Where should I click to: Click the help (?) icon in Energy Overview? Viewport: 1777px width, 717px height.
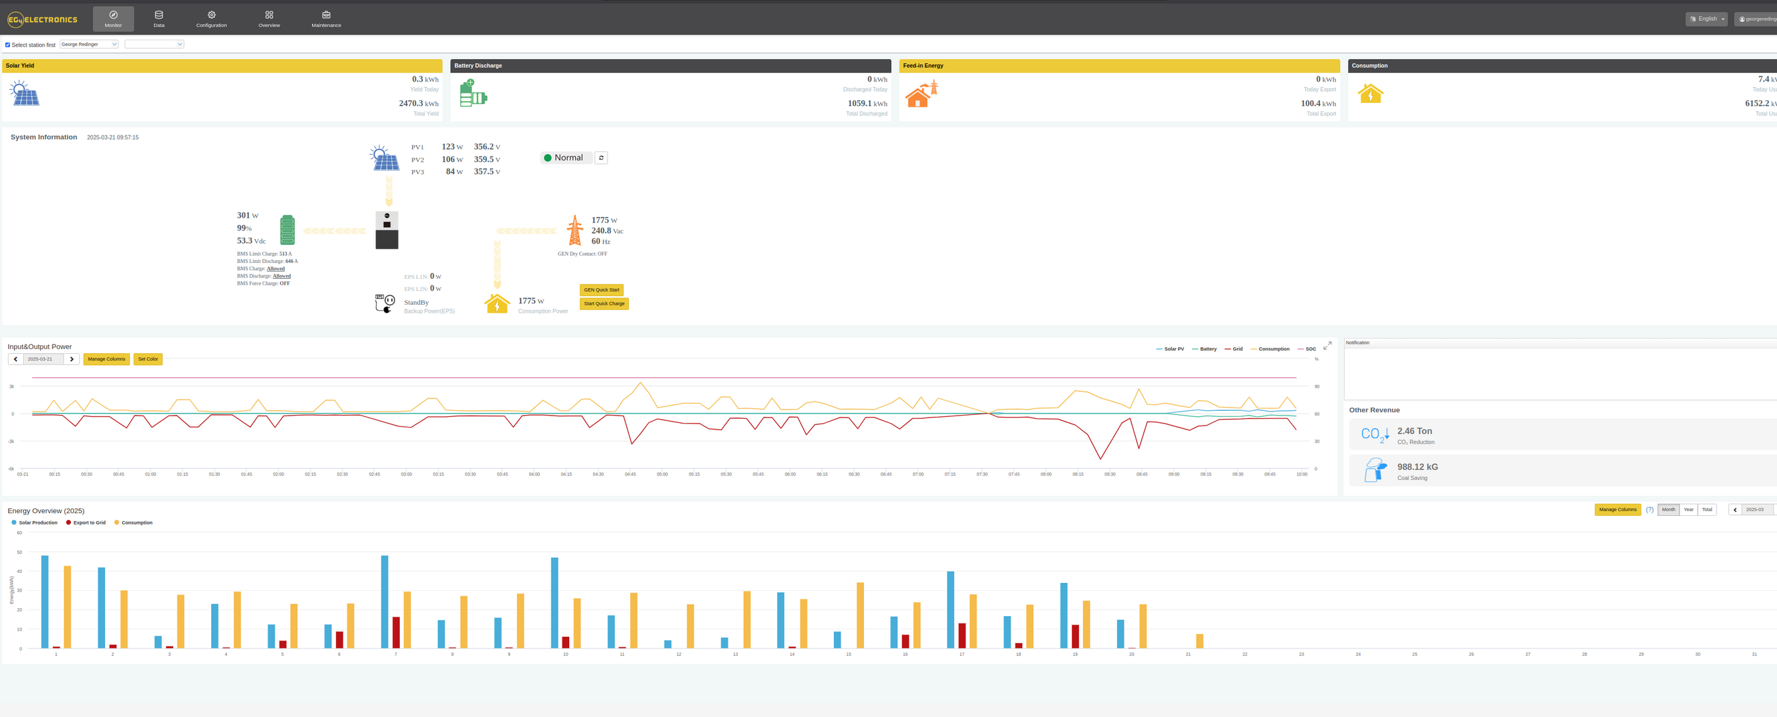1650,510
